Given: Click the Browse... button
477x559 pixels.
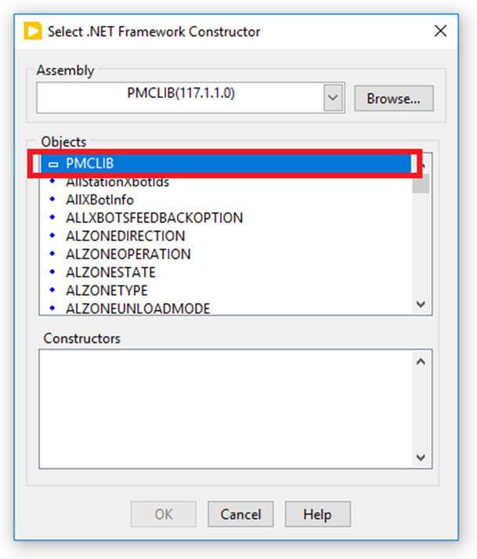Looking at the screenshot, I should (393, 99).
